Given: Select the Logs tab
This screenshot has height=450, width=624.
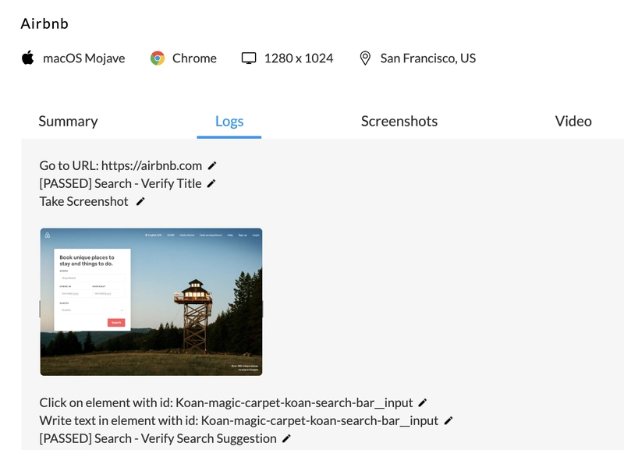Looking at the screenshot, I should (229, 122).
